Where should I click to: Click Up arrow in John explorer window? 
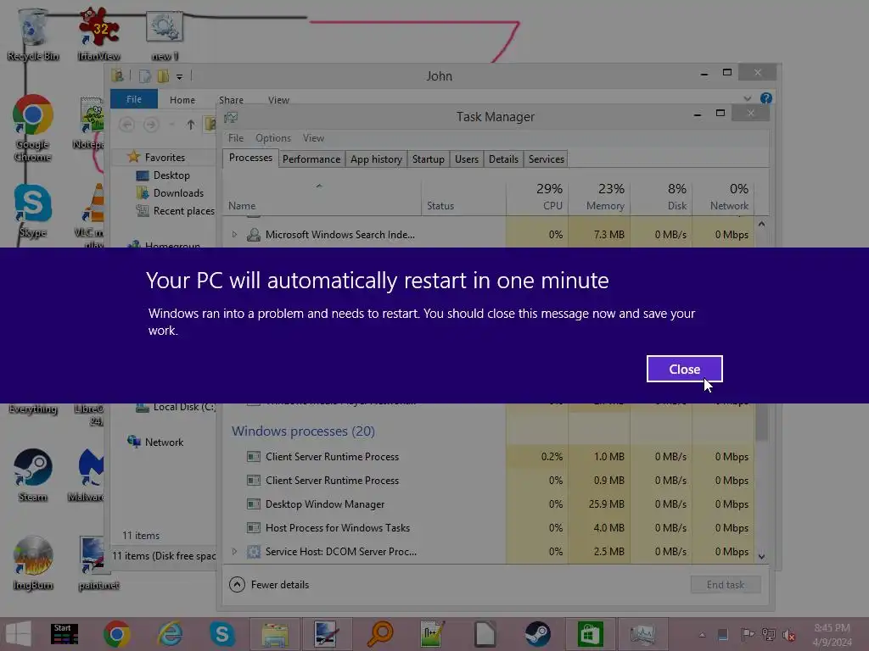tap(191, 125)
